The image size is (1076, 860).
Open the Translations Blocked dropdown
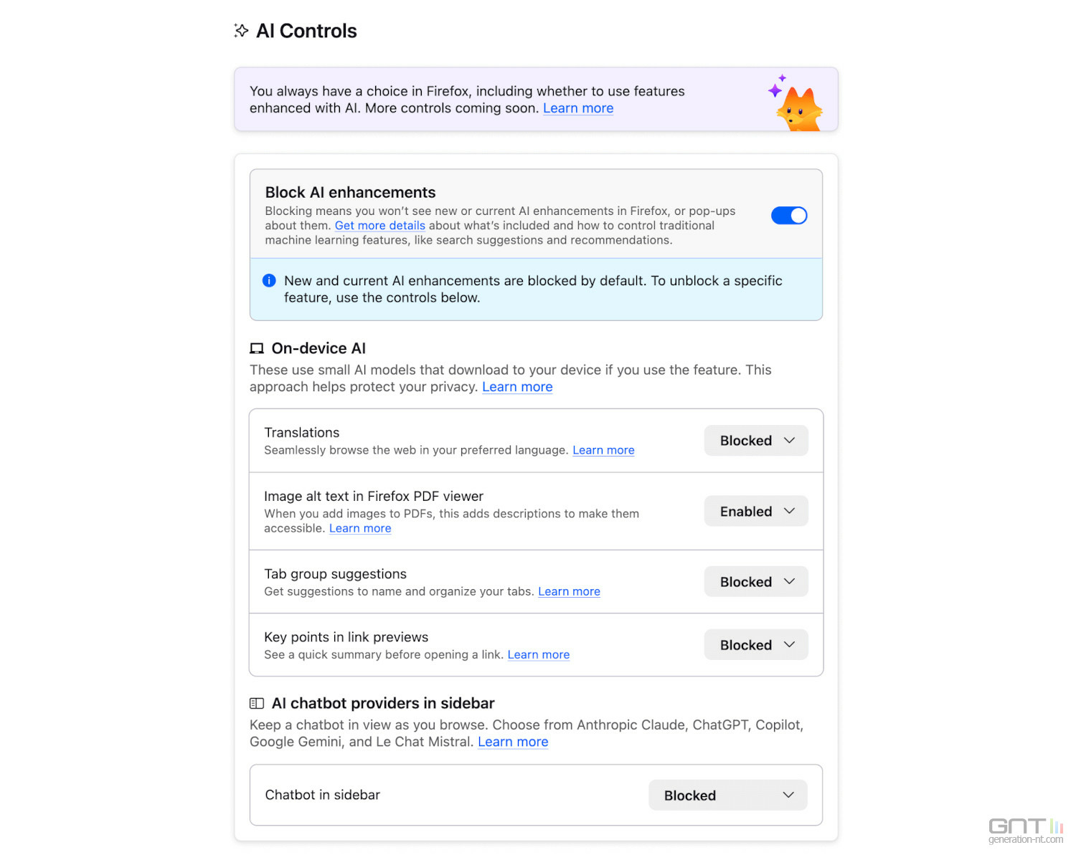756,441
